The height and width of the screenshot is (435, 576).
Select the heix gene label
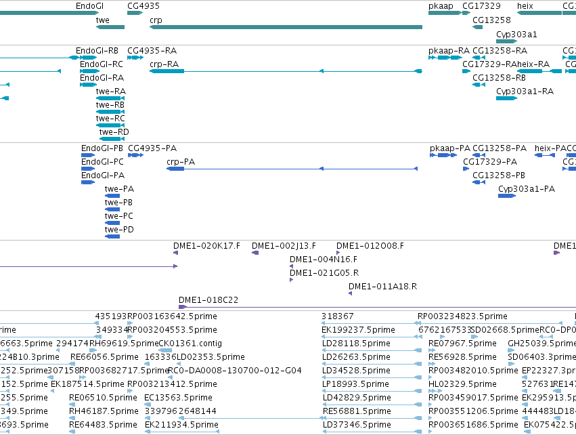tap(525, 6)
